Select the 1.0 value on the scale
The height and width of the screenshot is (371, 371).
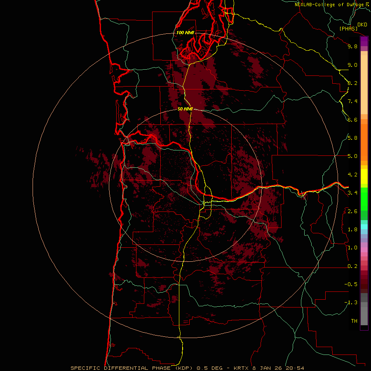click(x=352, y=248)
